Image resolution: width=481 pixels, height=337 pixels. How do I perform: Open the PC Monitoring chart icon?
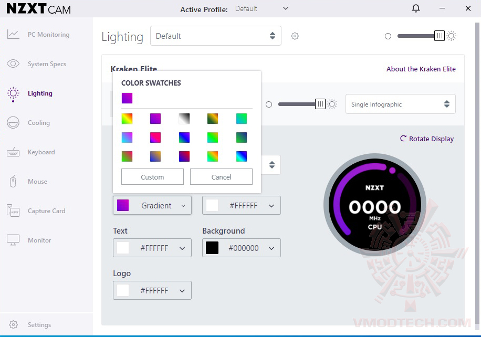13,34
